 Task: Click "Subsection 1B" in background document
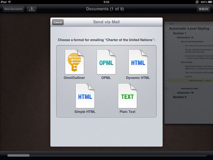pos(185,93)
